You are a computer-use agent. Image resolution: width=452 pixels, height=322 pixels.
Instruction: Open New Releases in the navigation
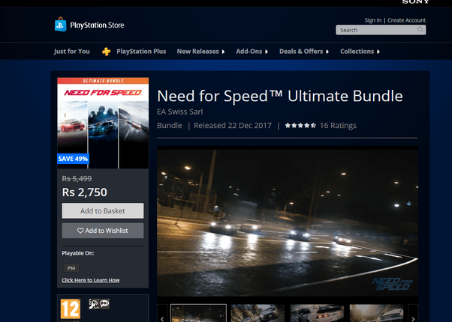pyautogui.click(x=197, y=52)
